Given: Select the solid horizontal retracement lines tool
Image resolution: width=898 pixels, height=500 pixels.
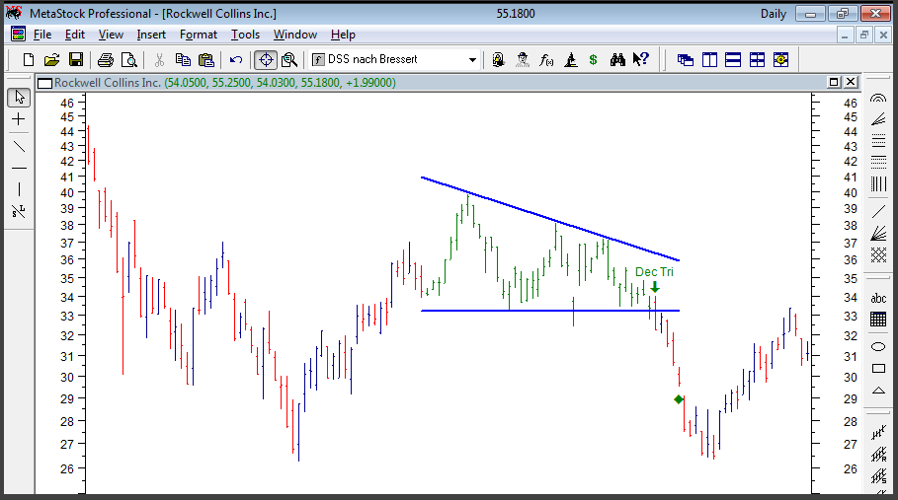Looking at the screenshot, I should tap(878, 141).
